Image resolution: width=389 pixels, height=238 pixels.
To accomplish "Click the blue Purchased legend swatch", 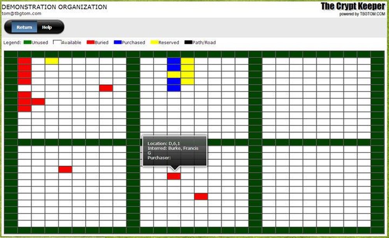I will pyautogui.click(x=117, y=42).
